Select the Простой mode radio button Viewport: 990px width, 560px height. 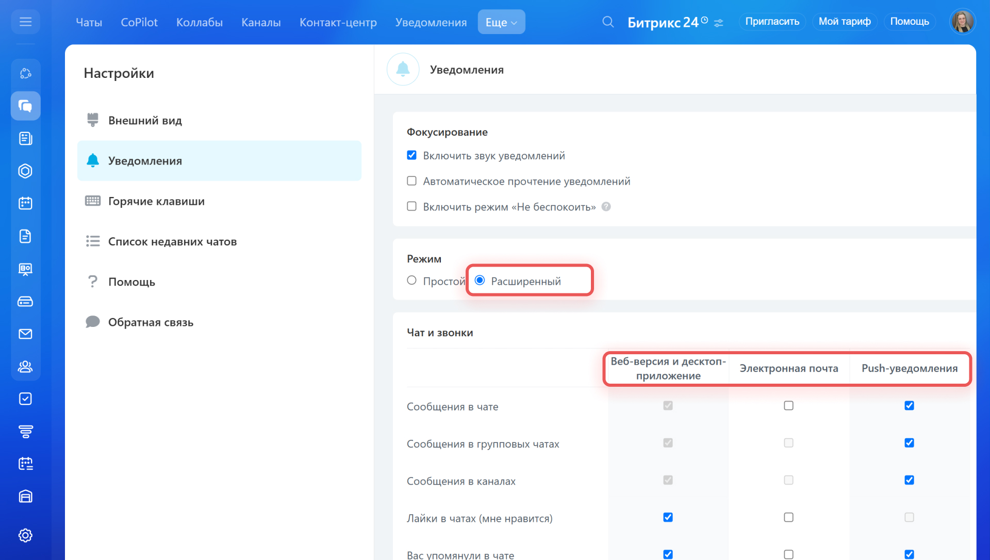click(411, 280)
